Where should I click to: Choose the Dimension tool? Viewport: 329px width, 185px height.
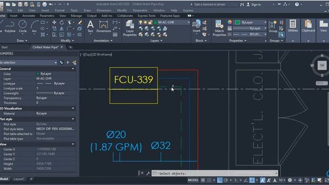click(x=104, y=26)
